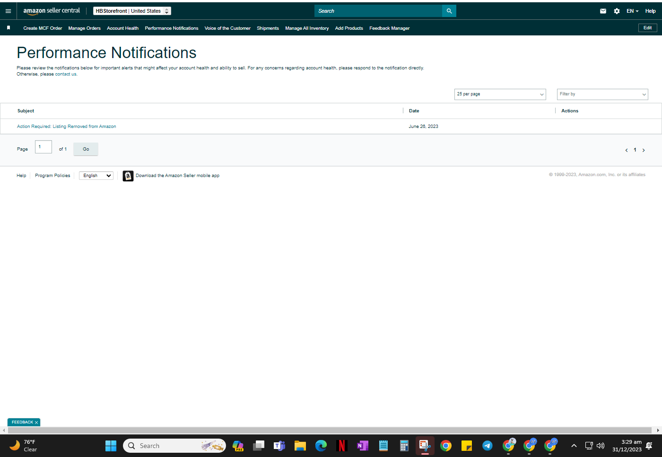Click the search magnifier button

(449, 11)
